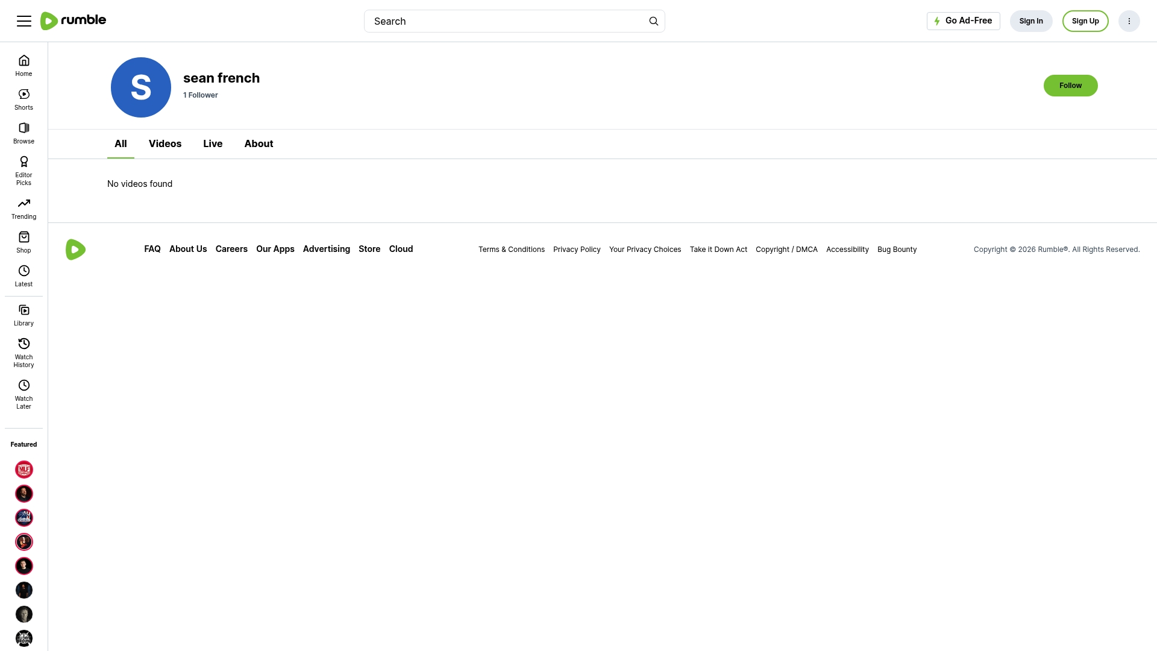Open Editor Picks in the sidebar

[24, 171]
